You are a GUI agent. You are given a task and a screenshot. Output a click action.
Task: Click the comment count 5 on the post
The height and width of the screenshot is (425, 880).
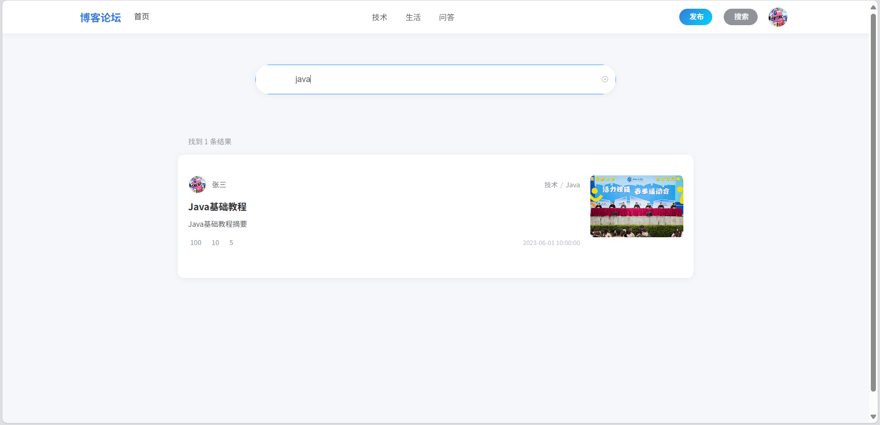tap(231, 243)
